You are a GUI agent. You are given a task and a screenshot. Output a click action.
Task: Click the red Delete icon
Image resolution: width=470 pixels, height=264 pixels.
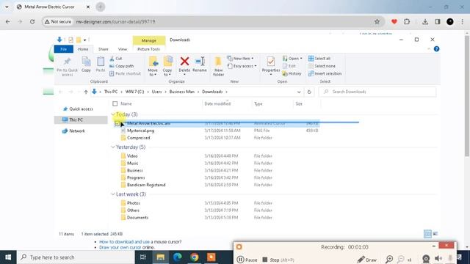pos(184,62)
